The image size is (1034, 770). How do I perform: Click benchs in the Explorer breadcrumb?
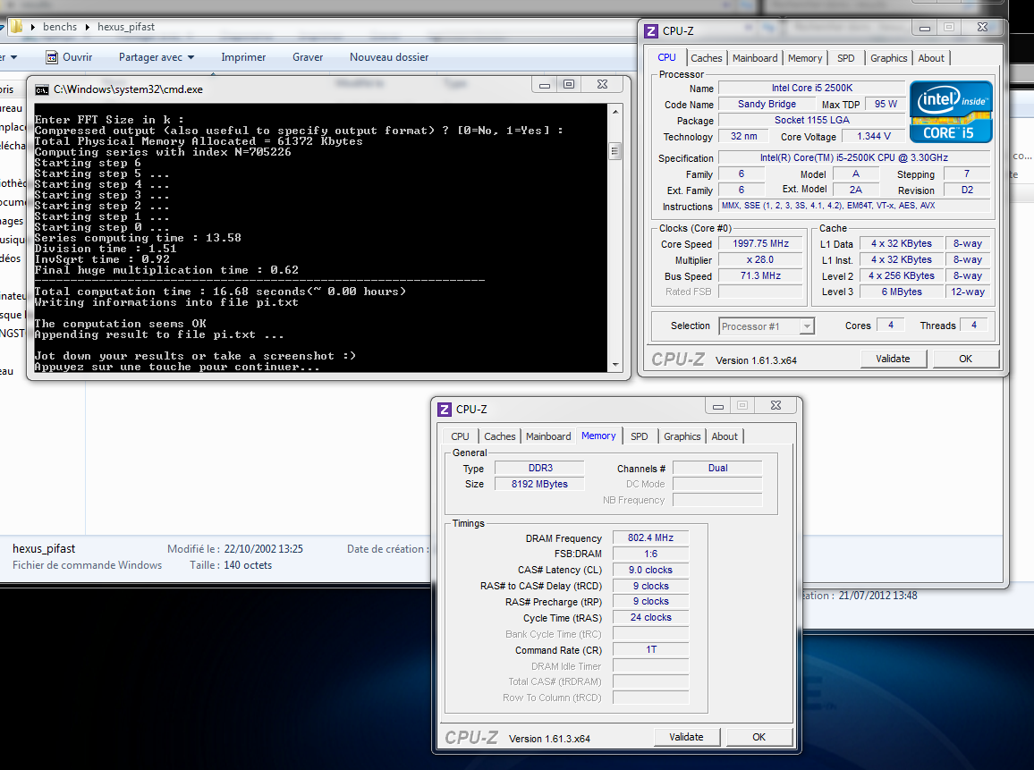tap(60, 27)
